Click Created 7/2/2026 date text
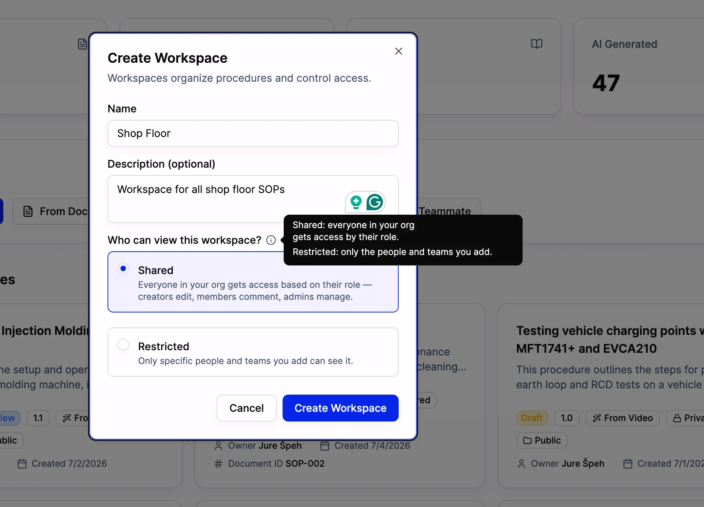 click(x=69, y=463)
